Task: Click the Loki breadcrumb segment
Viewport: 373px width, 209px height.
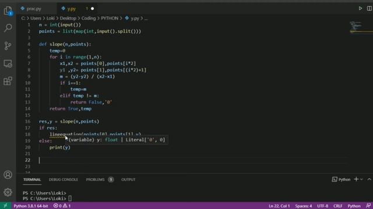Action: tap(51, 18)
